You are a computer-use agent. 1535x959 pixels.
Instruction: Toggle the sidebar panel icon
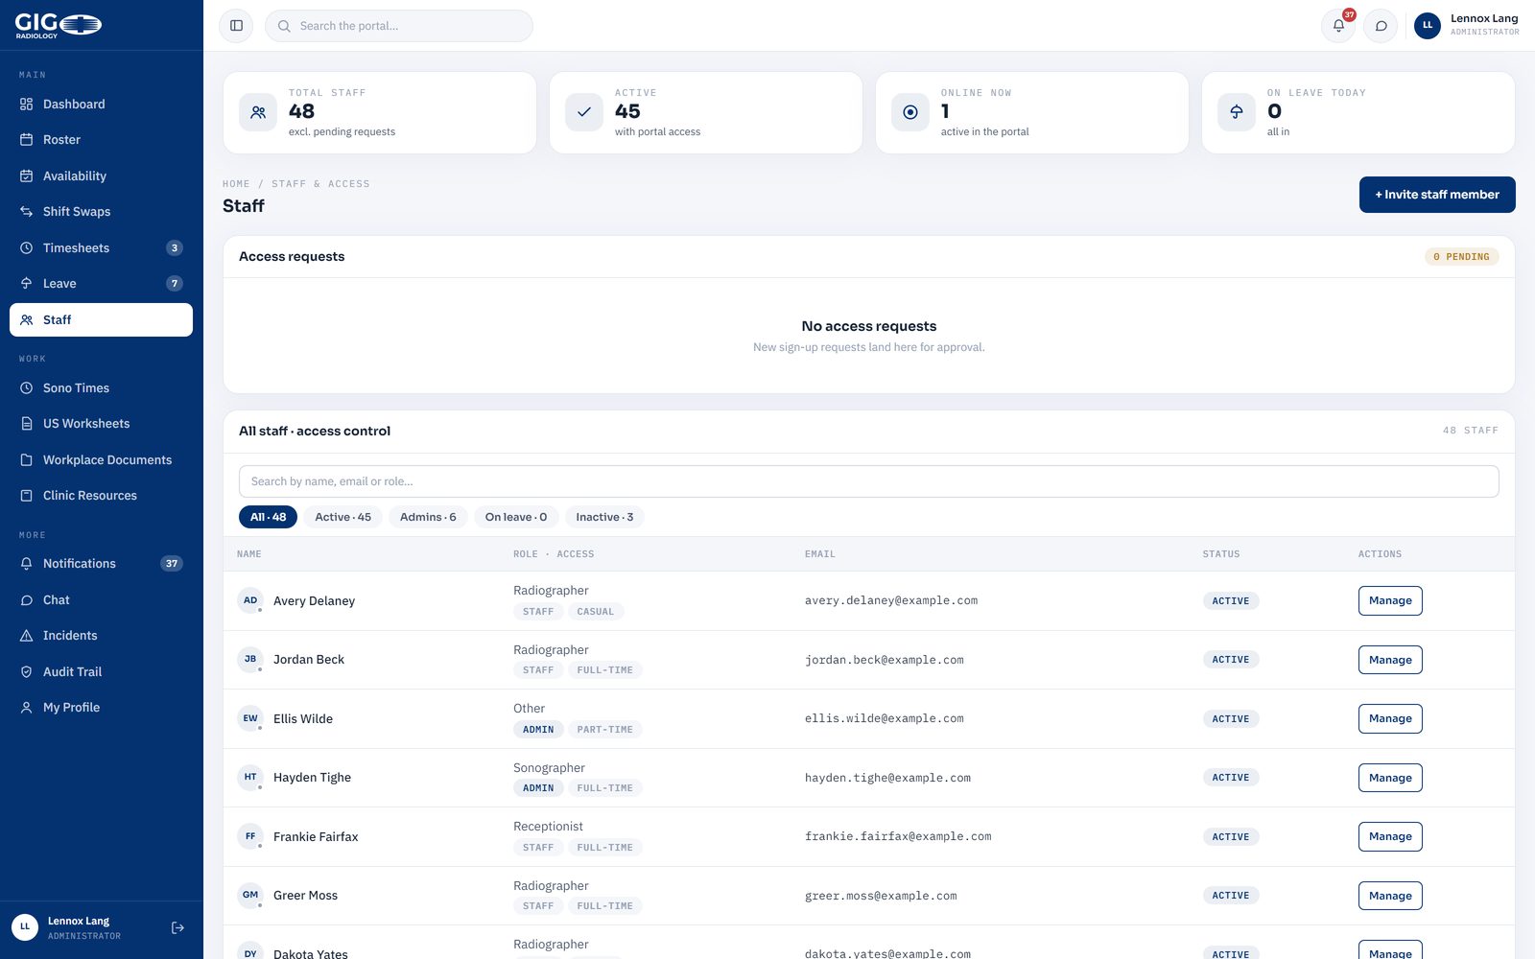click(236, 26)
